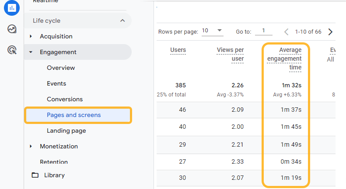Go to previous page of results

pos(287,32)
